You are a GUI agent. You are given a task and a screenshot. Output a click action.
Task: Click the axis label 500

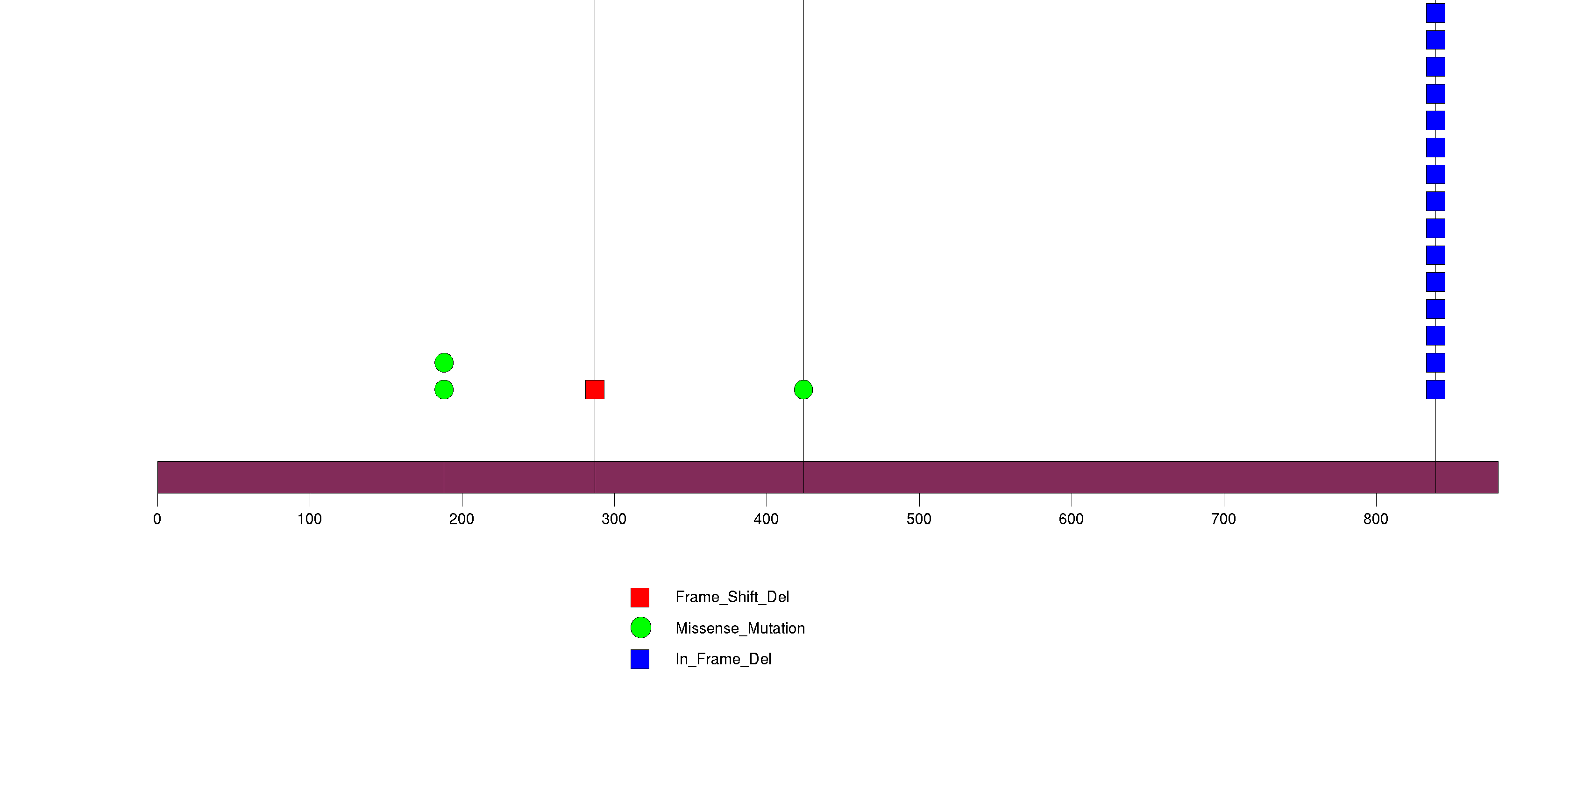918,519
